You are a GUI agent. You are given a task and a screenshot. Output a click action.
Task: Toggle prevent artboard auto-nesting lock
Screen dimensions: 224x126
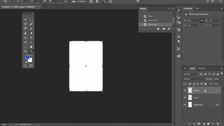click(x=202, y=84)
